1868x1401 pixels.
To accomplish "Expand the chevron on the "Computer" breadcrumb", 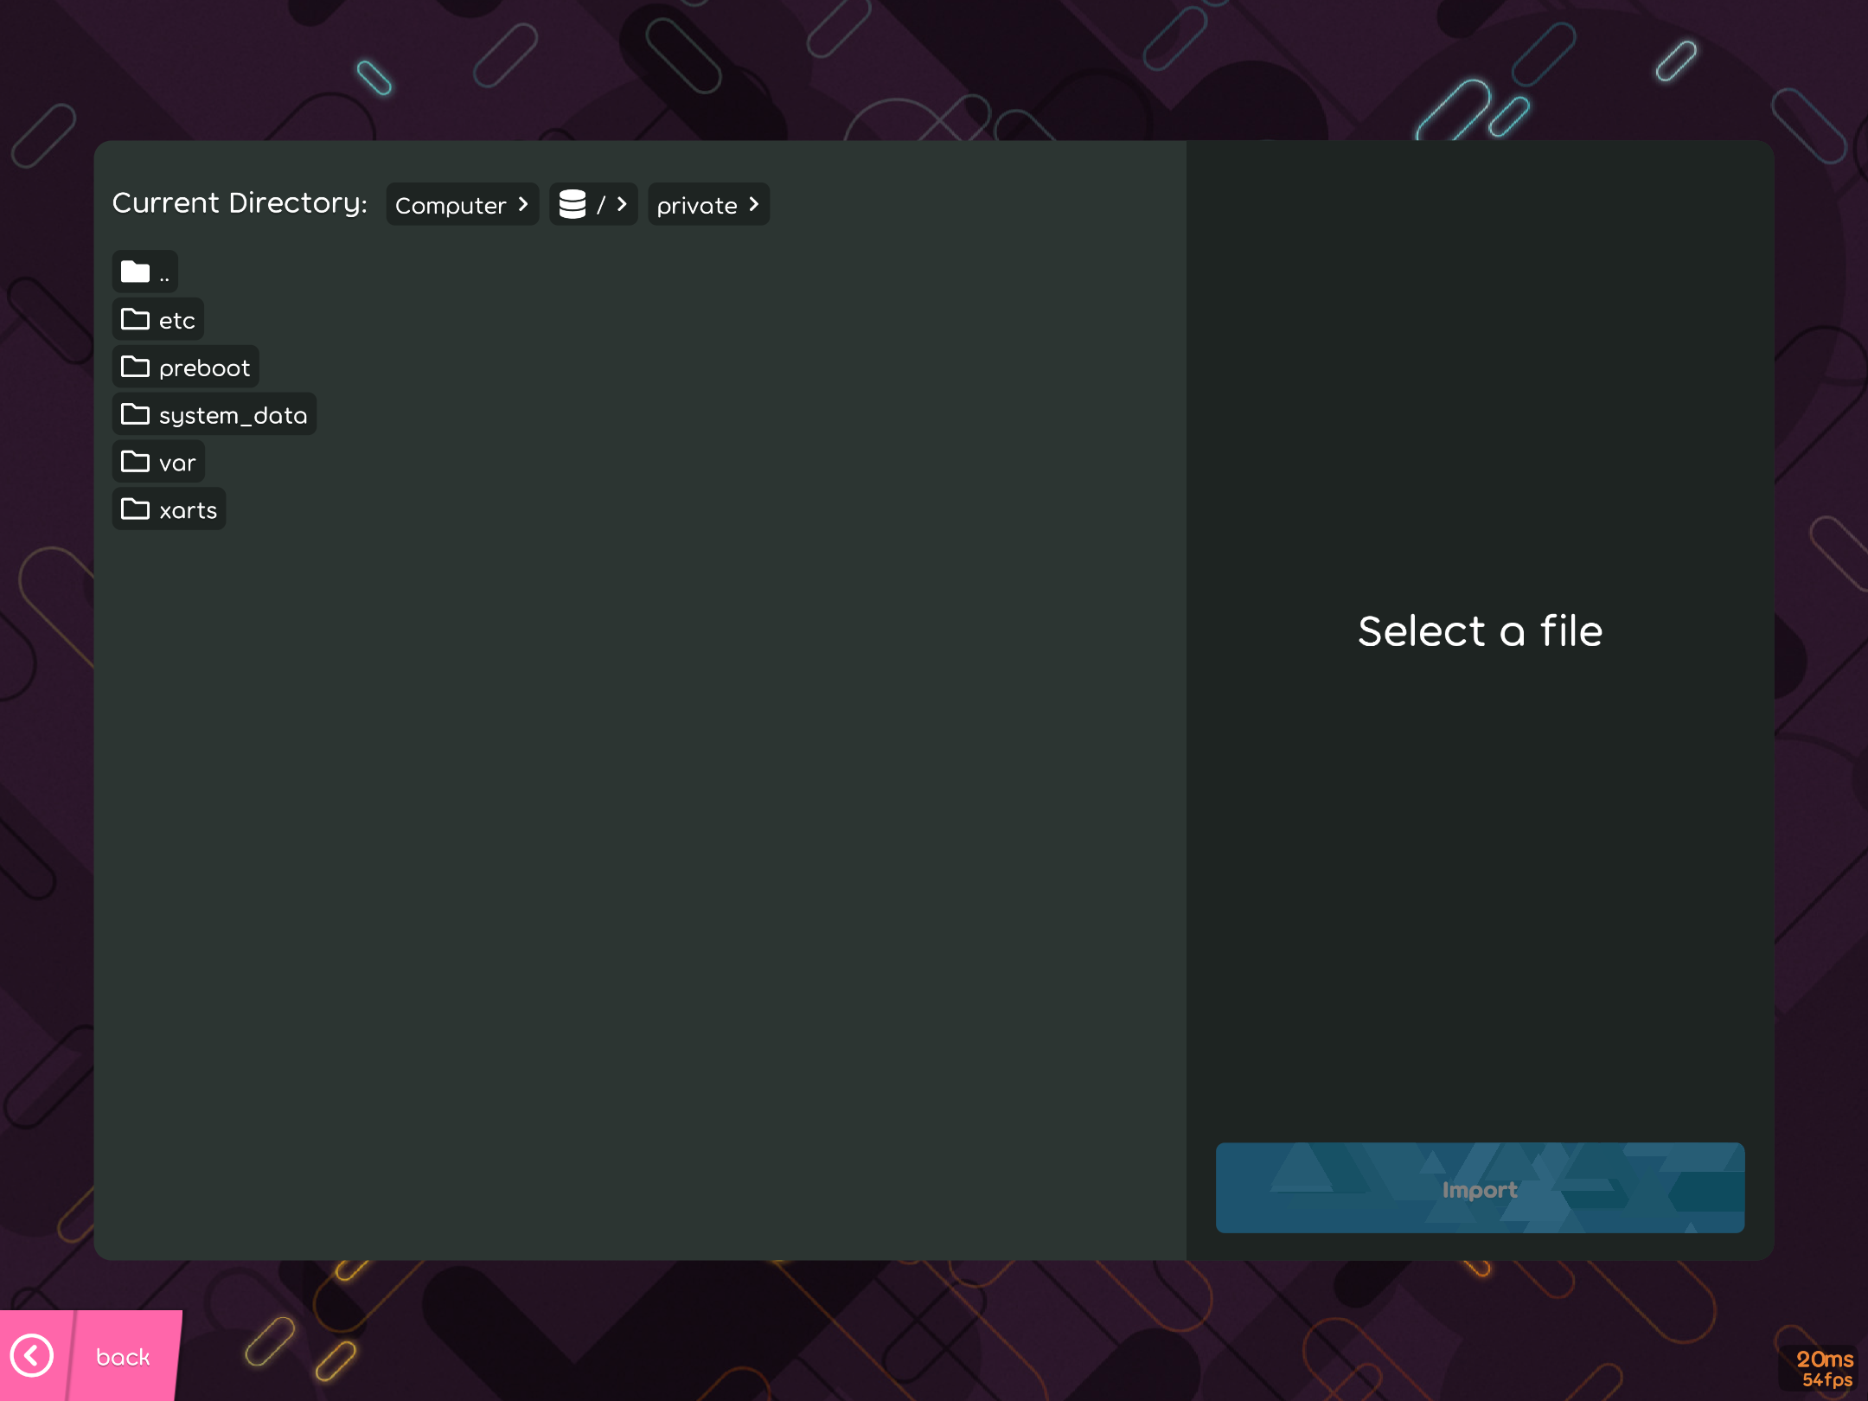I will point(522,205).
